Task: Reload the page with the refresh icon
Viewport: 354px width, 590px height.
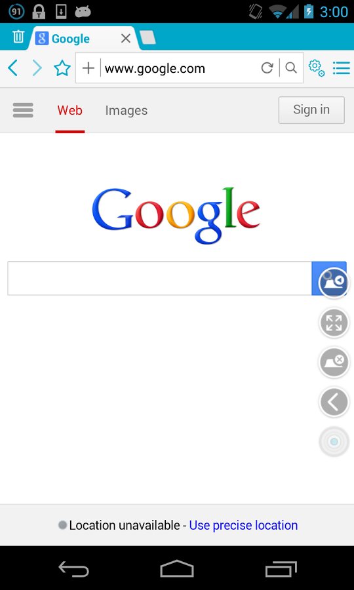Action: pos(267,68)
